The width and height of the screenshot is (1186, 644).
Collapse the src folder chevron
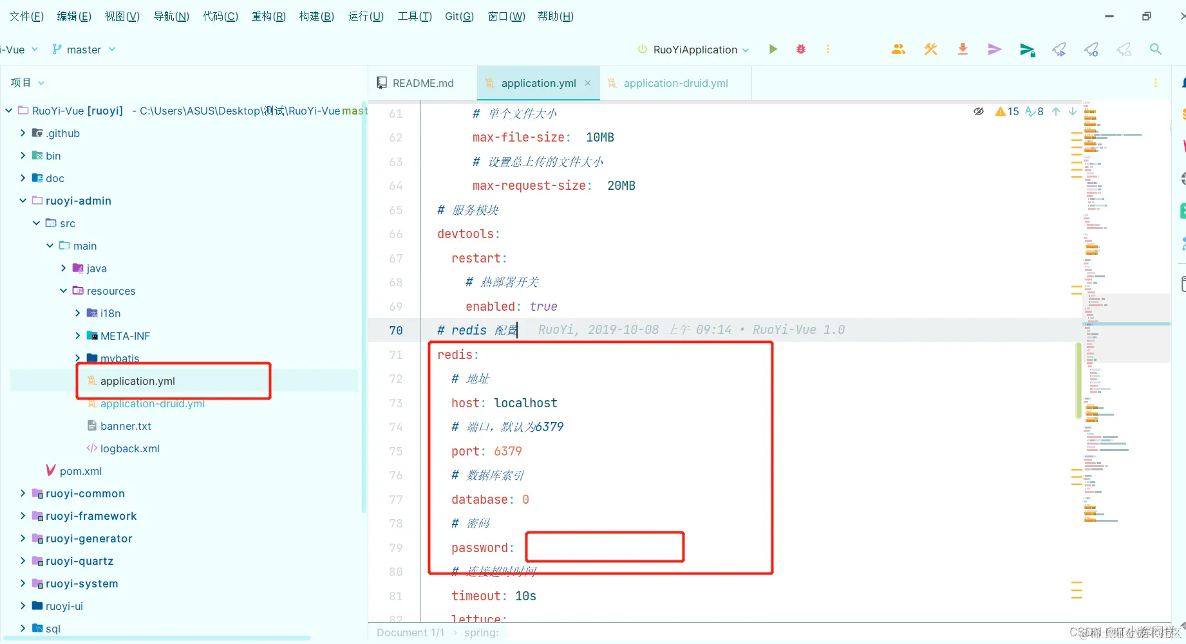pyautogui.click(x=37, y=223)
